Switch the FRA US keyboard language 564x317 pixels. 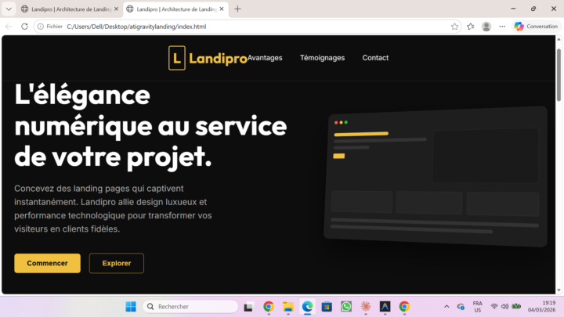pyautogui.click(x=477, y=307)
